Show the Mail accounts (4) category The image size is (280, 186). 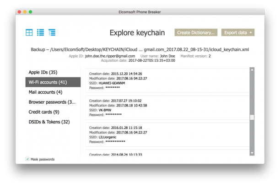pos(45,92)
